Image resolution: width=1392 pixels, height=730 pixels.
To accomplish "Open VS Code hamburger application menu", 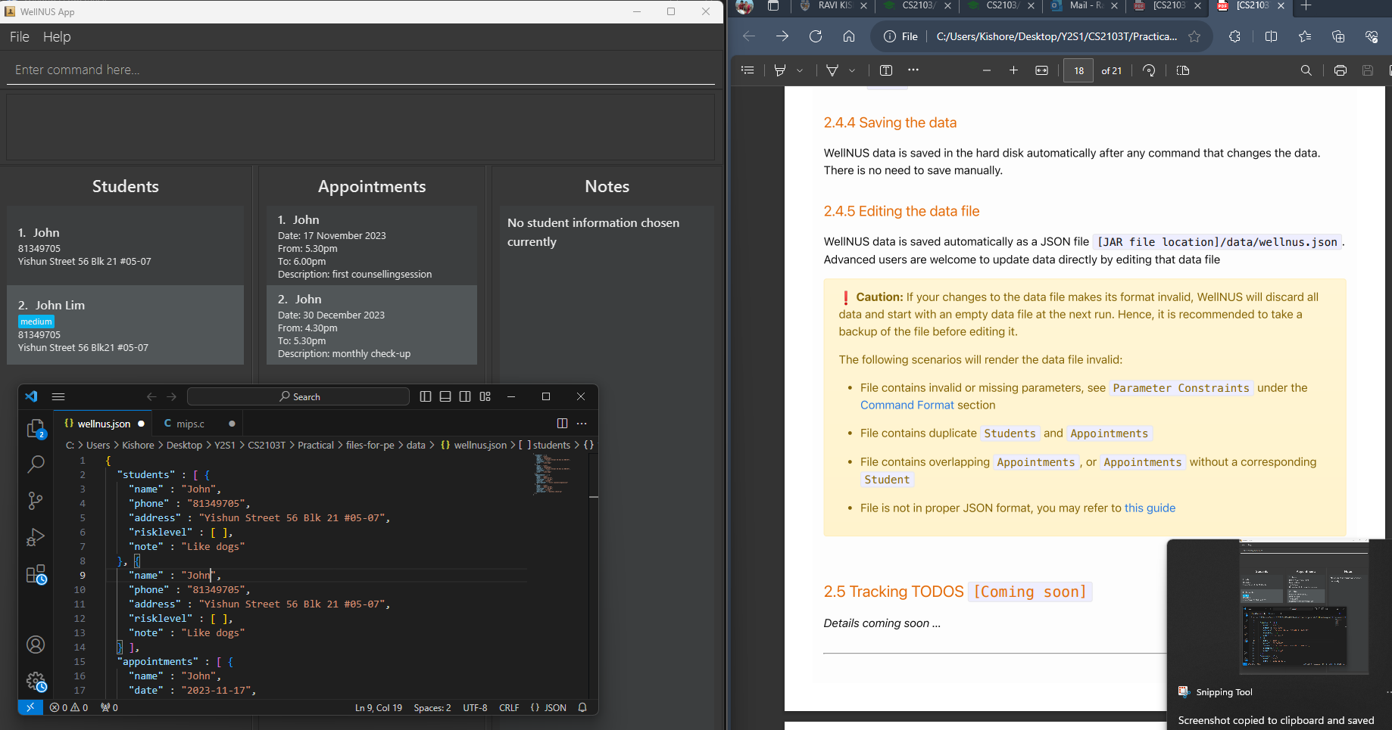I will pyautogui.click(x=58, y=396).
